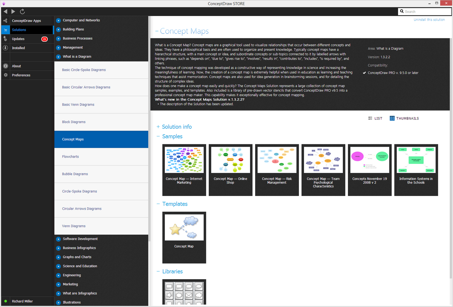Open Team Psychological Characteristics sample

coord(323,170)
